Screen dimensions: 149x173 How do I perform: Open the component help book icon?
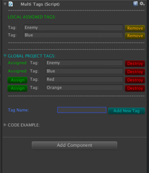[135, 4]
